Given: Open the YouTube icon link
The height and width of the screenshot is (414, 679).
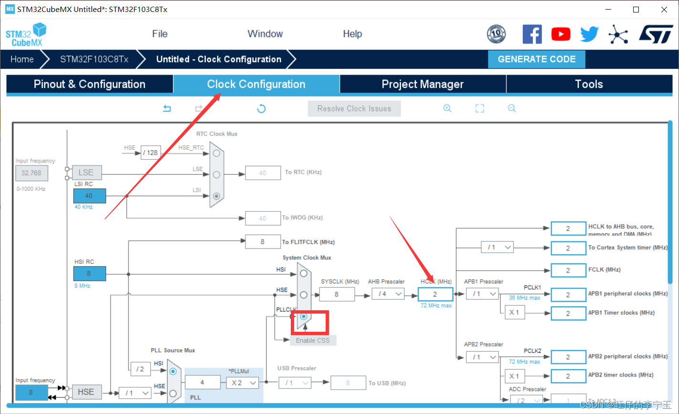Looking at the screenshot, I should [x=561, y=34].
